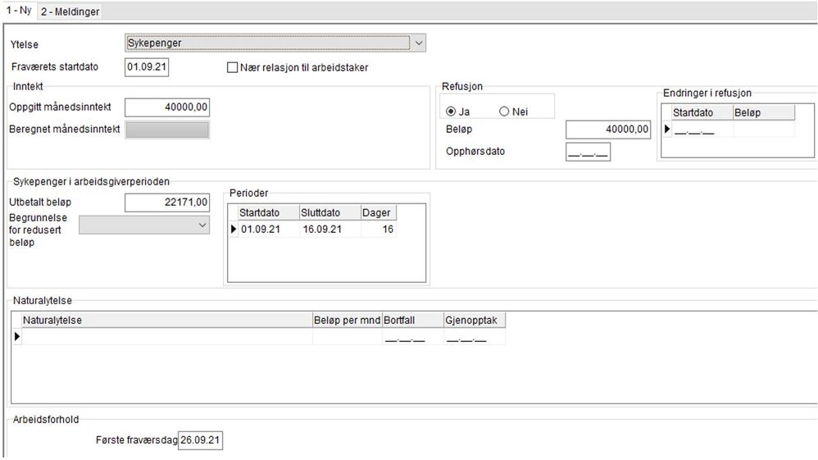Switch to the 1 - Ny tab
The image size is (818, 460).
20,11
